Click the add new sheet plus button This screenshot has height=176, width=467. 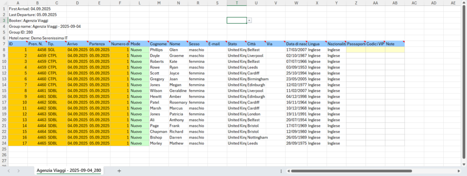pos(119,171)
